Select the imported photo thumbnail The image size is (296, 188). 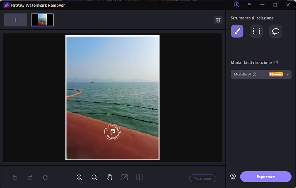click(43, 20)
